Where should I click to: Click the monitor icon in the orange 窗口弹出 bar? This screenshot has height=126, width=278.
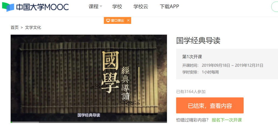pos(108,21)
